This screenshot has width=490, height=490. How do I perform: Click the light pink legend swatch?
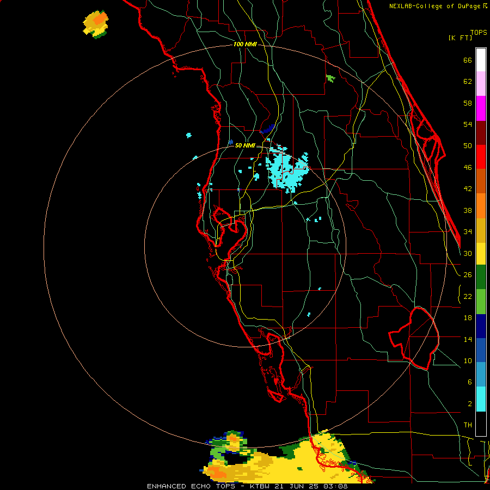click(x=481, y=83)
